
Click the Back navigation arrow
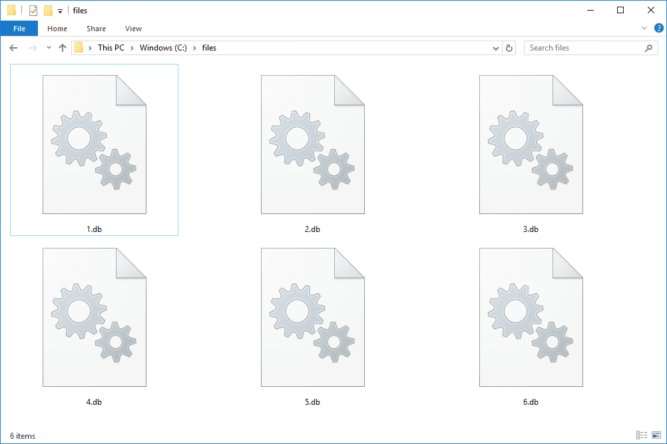tap(13, 47)
